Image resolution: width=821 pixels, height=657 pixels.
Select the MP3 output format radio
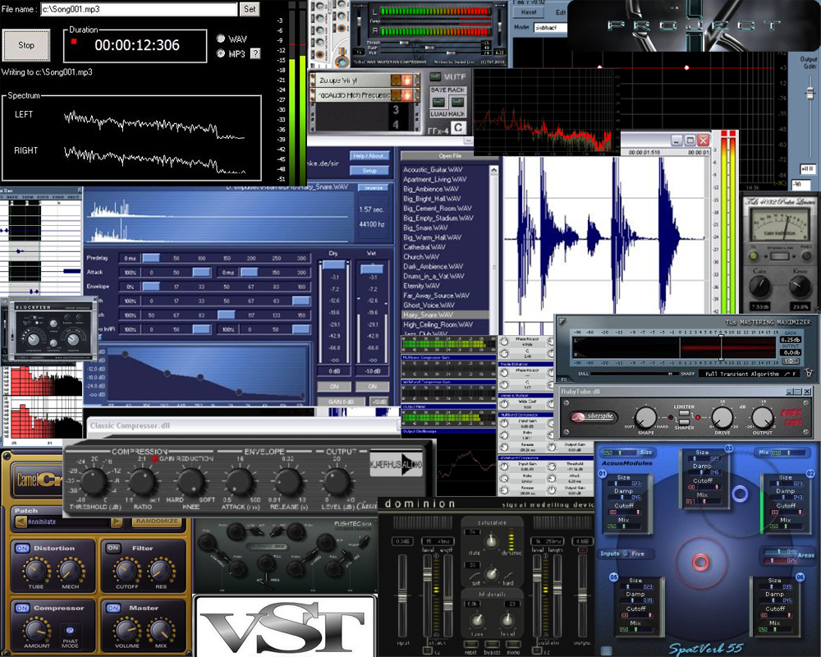point(221,53)
